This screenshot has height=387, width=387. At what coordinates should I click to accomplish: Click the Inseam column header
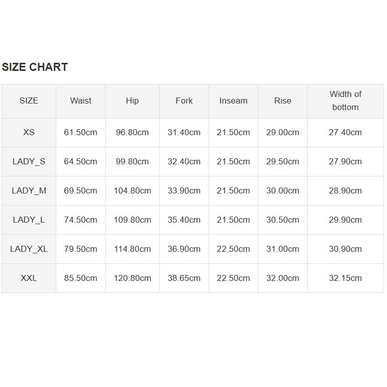click(233, 101)
